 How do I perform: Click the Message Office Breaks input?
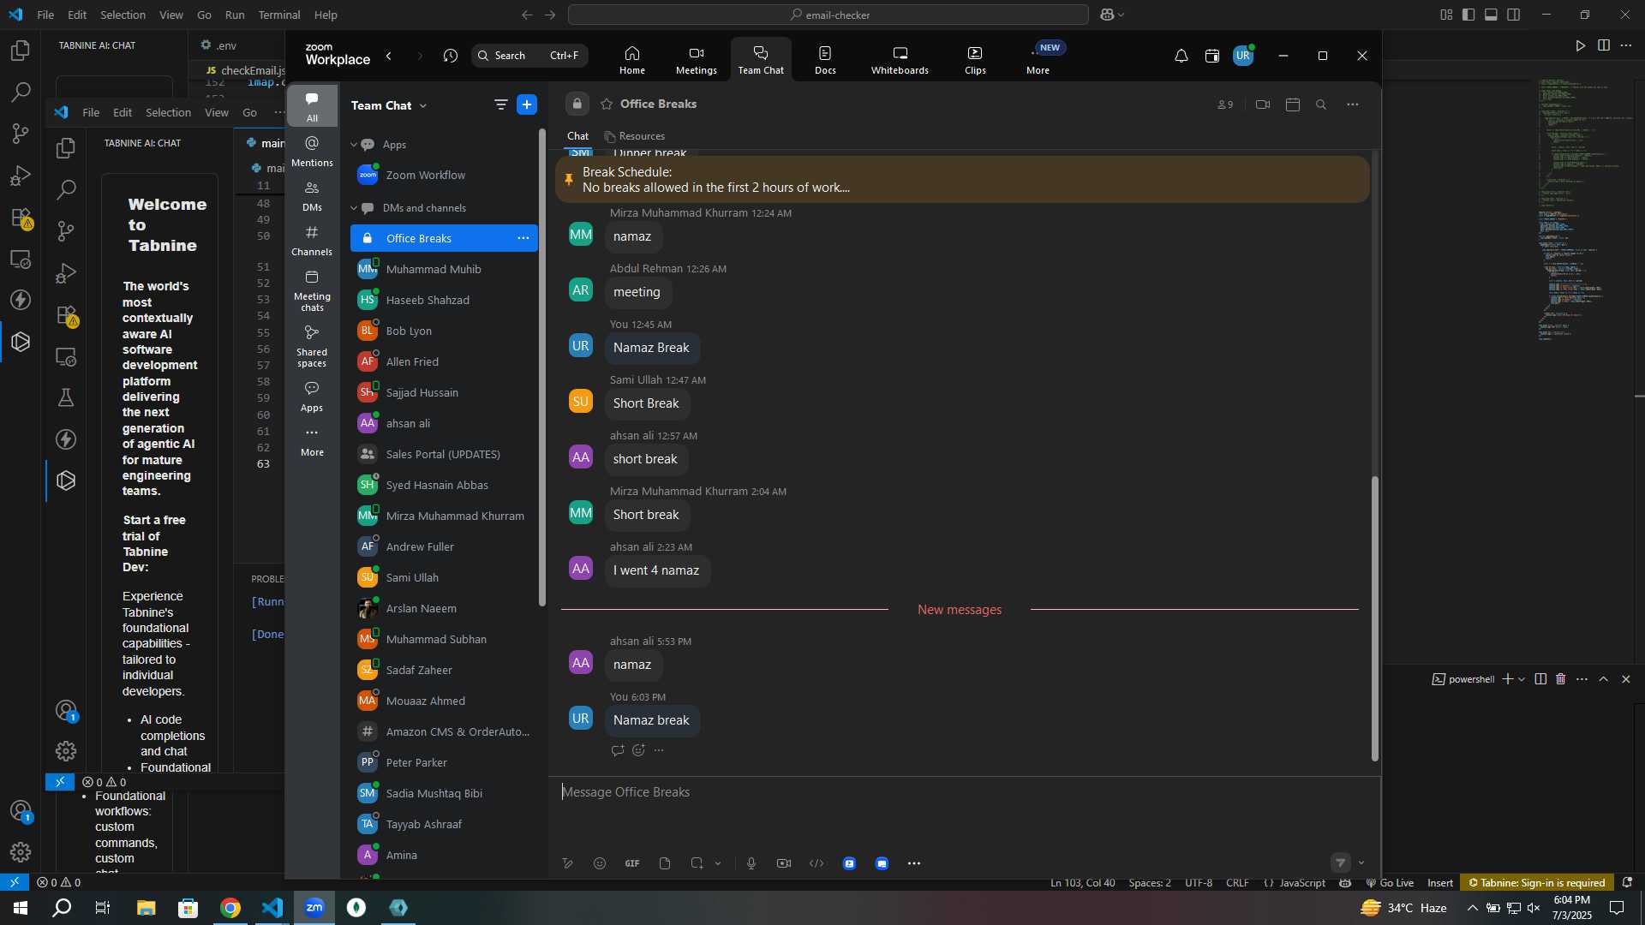click(964, 792)
